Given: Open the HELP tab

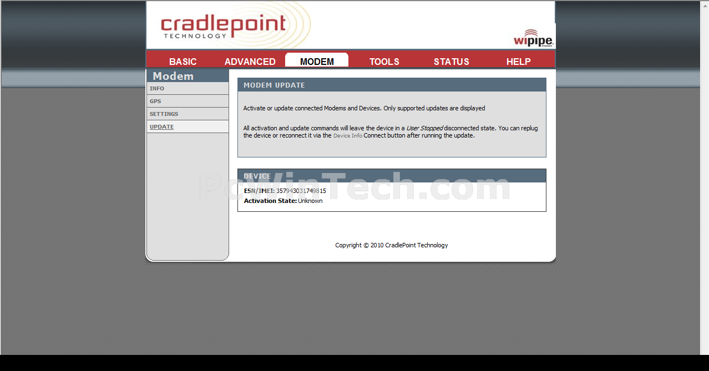Looking at the screenshot, I should [519, 62].
